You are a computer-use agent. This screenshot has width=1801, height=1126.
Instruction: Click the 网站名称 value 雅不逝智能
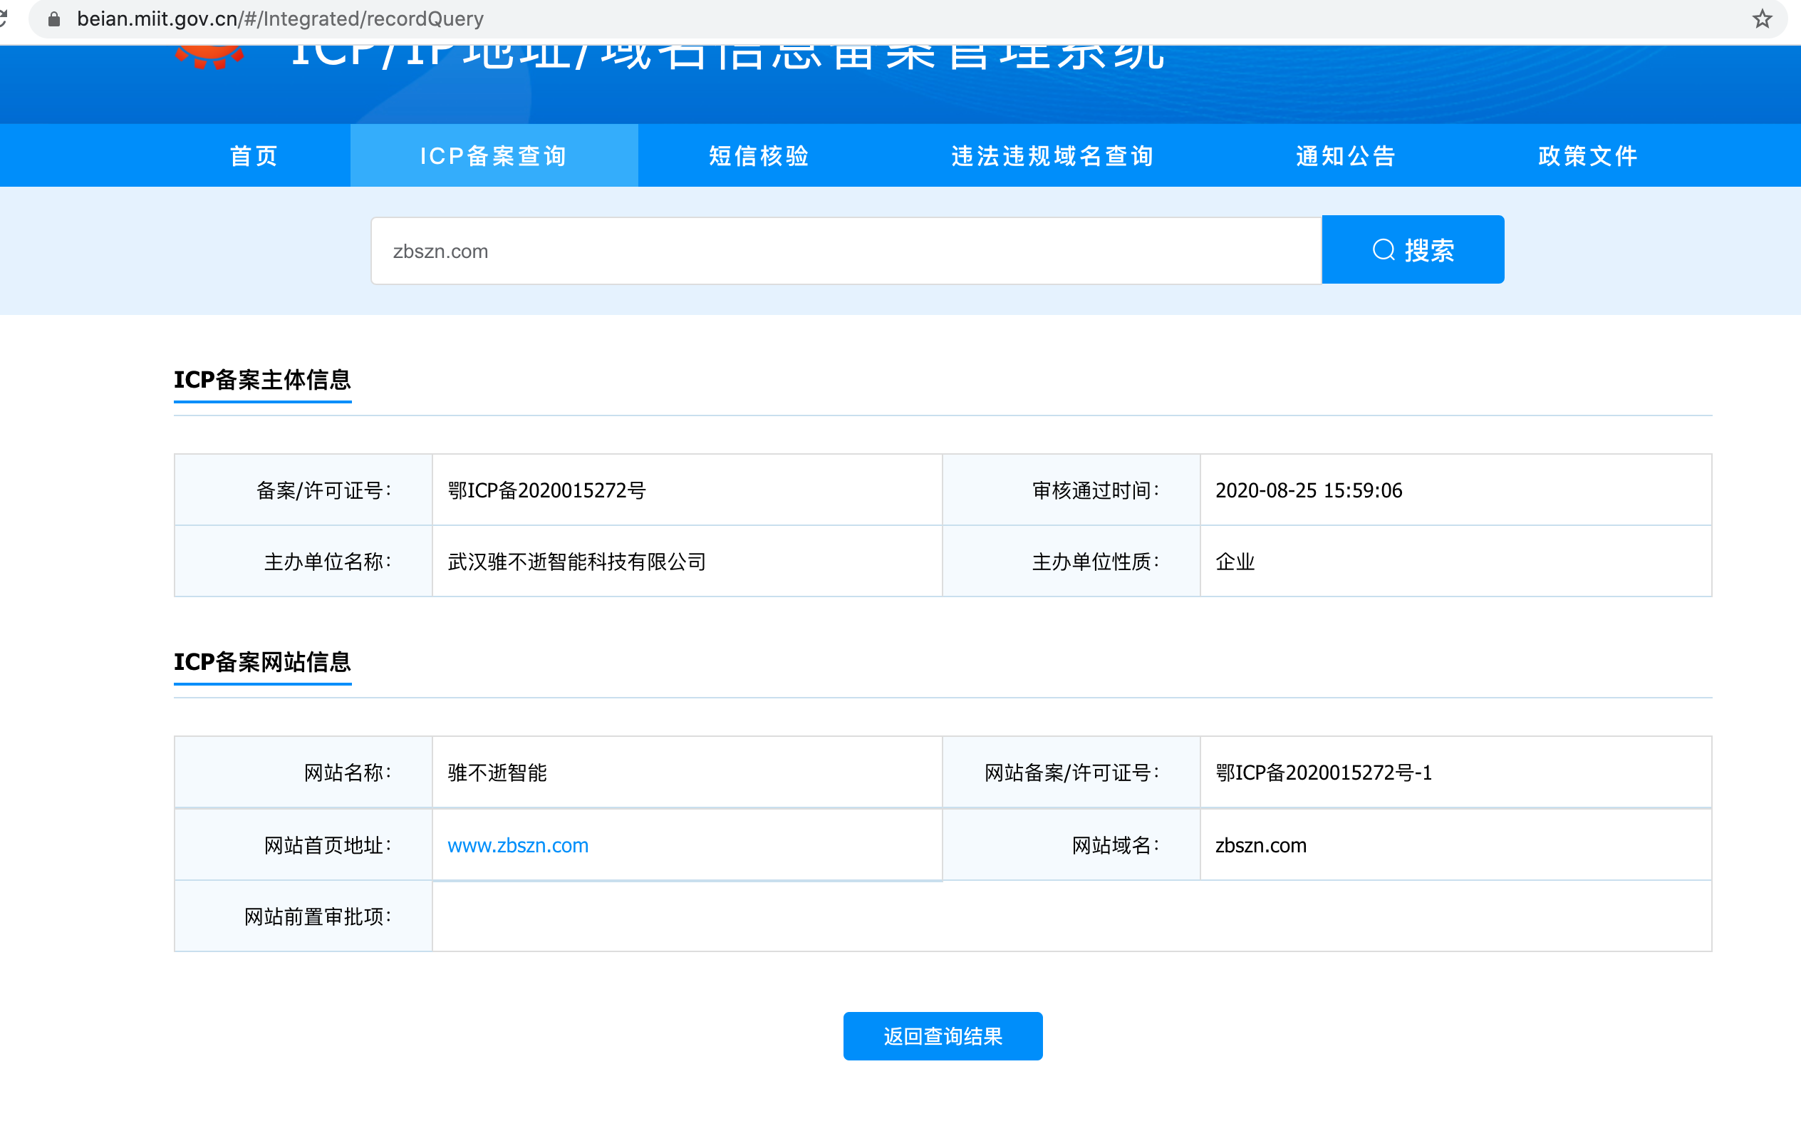(496, 773)
